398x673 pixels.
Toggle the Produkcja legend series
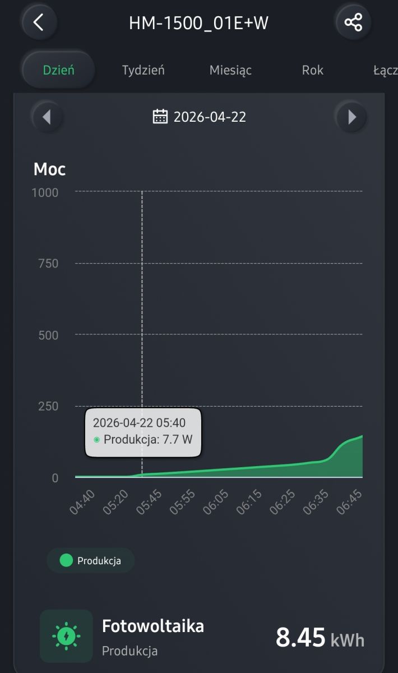pos(91,560)
